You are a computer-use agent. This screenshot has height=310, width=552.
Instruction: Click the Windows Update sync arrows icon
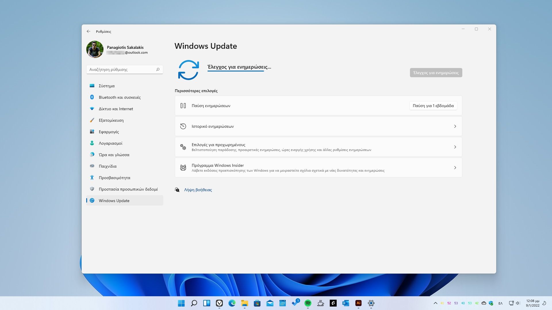pos(188,70)
